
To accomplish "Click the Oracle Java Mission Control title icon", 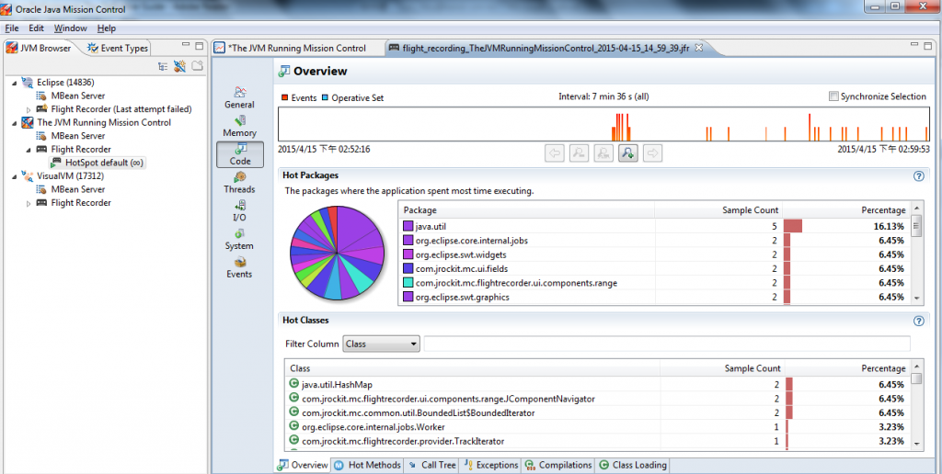I will pos(7,9).
